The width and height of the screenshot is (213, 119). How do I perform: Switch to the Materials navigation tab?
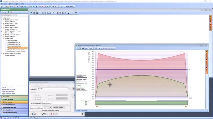point(14,97)
